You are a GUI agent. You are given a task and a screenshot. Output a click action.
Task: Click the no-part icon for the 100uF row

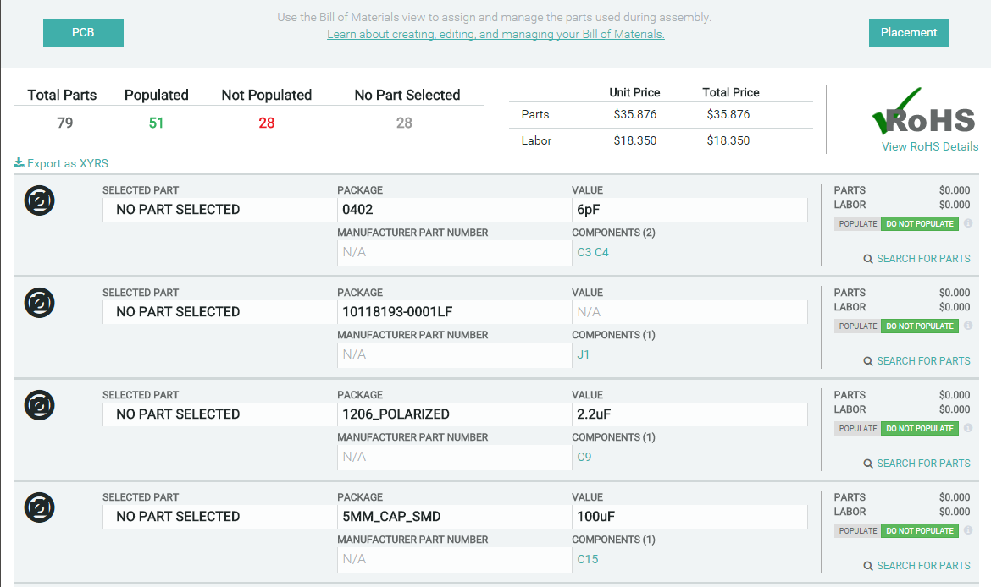(x=39, y=507)
